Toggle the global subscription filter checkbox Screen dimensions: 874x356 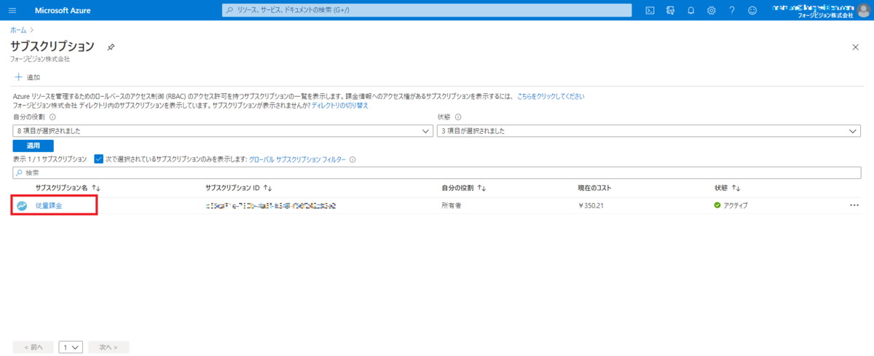coord(99,159)
